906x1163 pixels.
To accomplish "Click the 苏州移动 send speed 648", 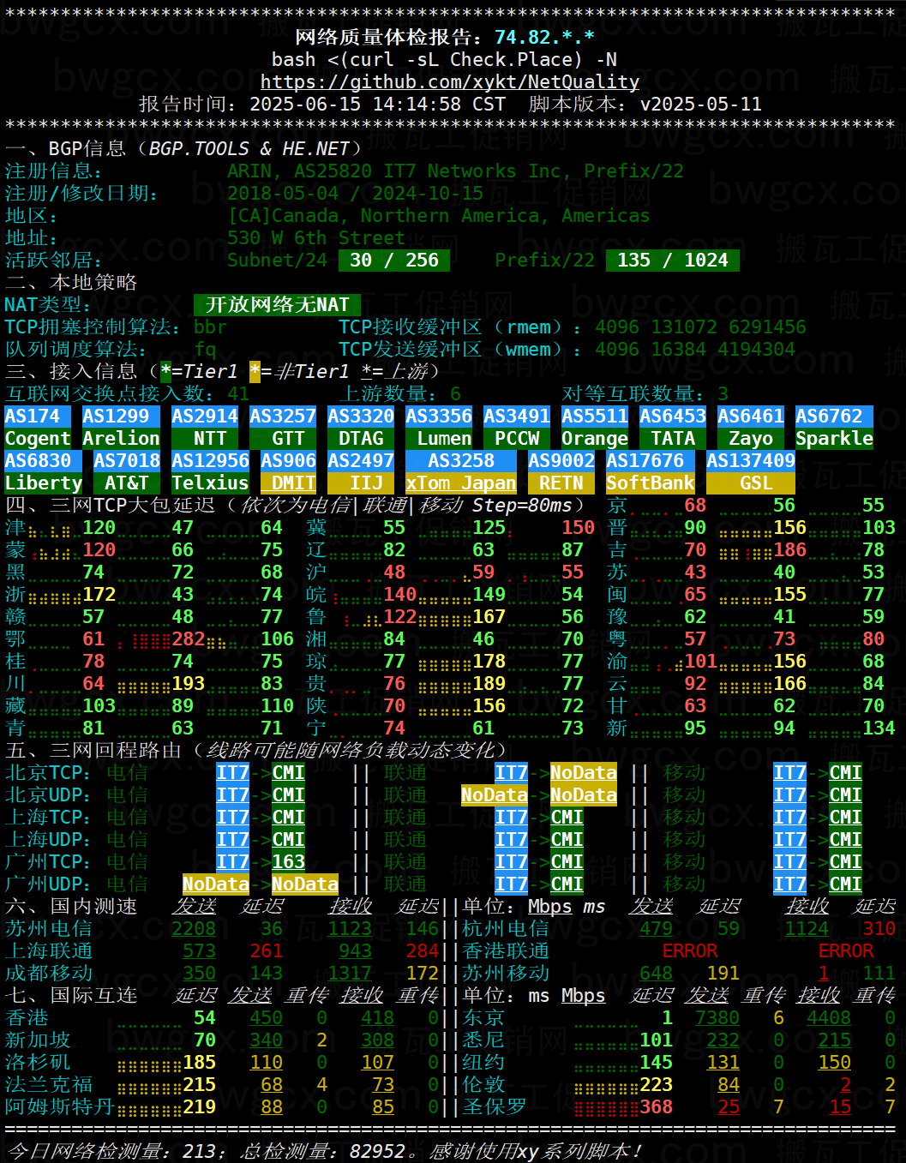I will [656, 973].
